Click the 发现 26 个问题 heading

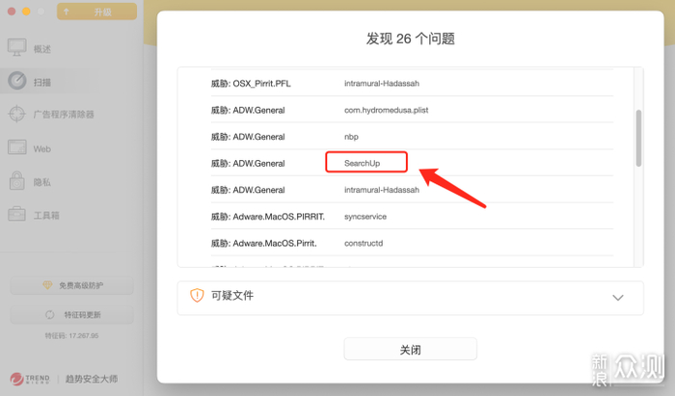410,39
